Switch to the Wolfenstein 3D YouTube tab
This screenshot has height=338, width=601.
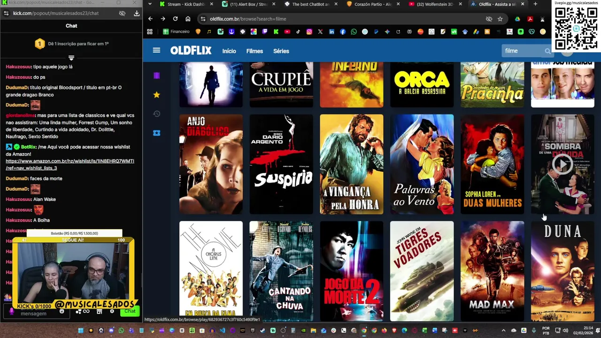(x=434, y=4)
